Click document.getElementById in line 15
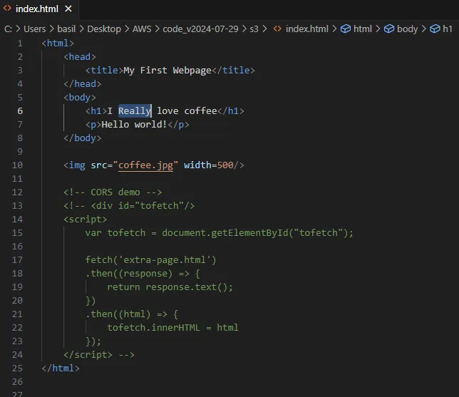 [x=225, y=233]
